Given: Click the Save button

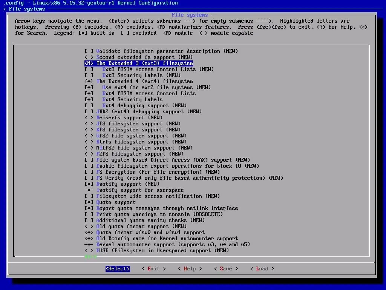Looking at the screenshot, I should click(x=226, y=268).
